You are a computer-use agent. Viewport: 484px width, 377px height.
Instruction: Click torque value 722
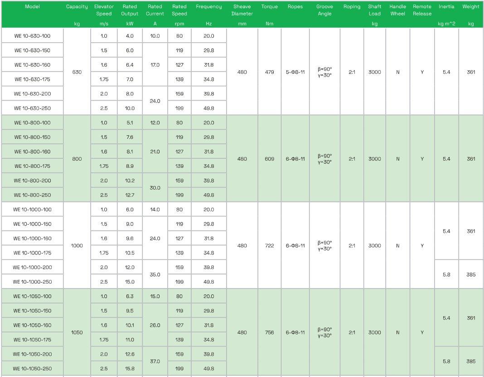click(270, 246)
